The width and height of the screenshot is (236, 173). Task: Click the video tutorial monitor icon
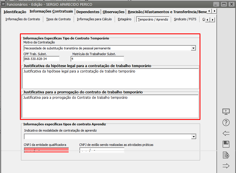pos(226,112)
